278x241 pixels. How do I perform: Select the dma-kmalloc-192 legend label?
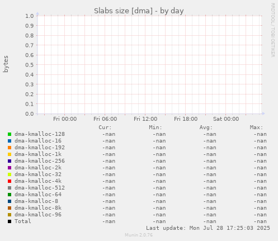pos(40,148)
